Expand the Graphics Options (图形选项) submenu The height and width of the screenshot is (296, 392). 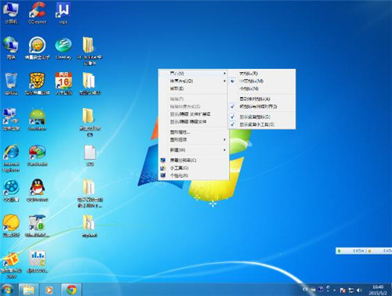194,139
